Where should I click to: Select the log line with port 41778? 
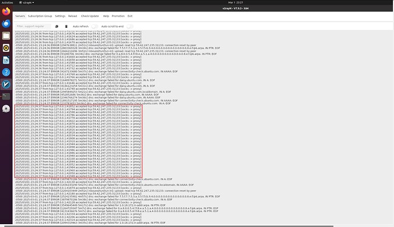[x=78, y=118]
